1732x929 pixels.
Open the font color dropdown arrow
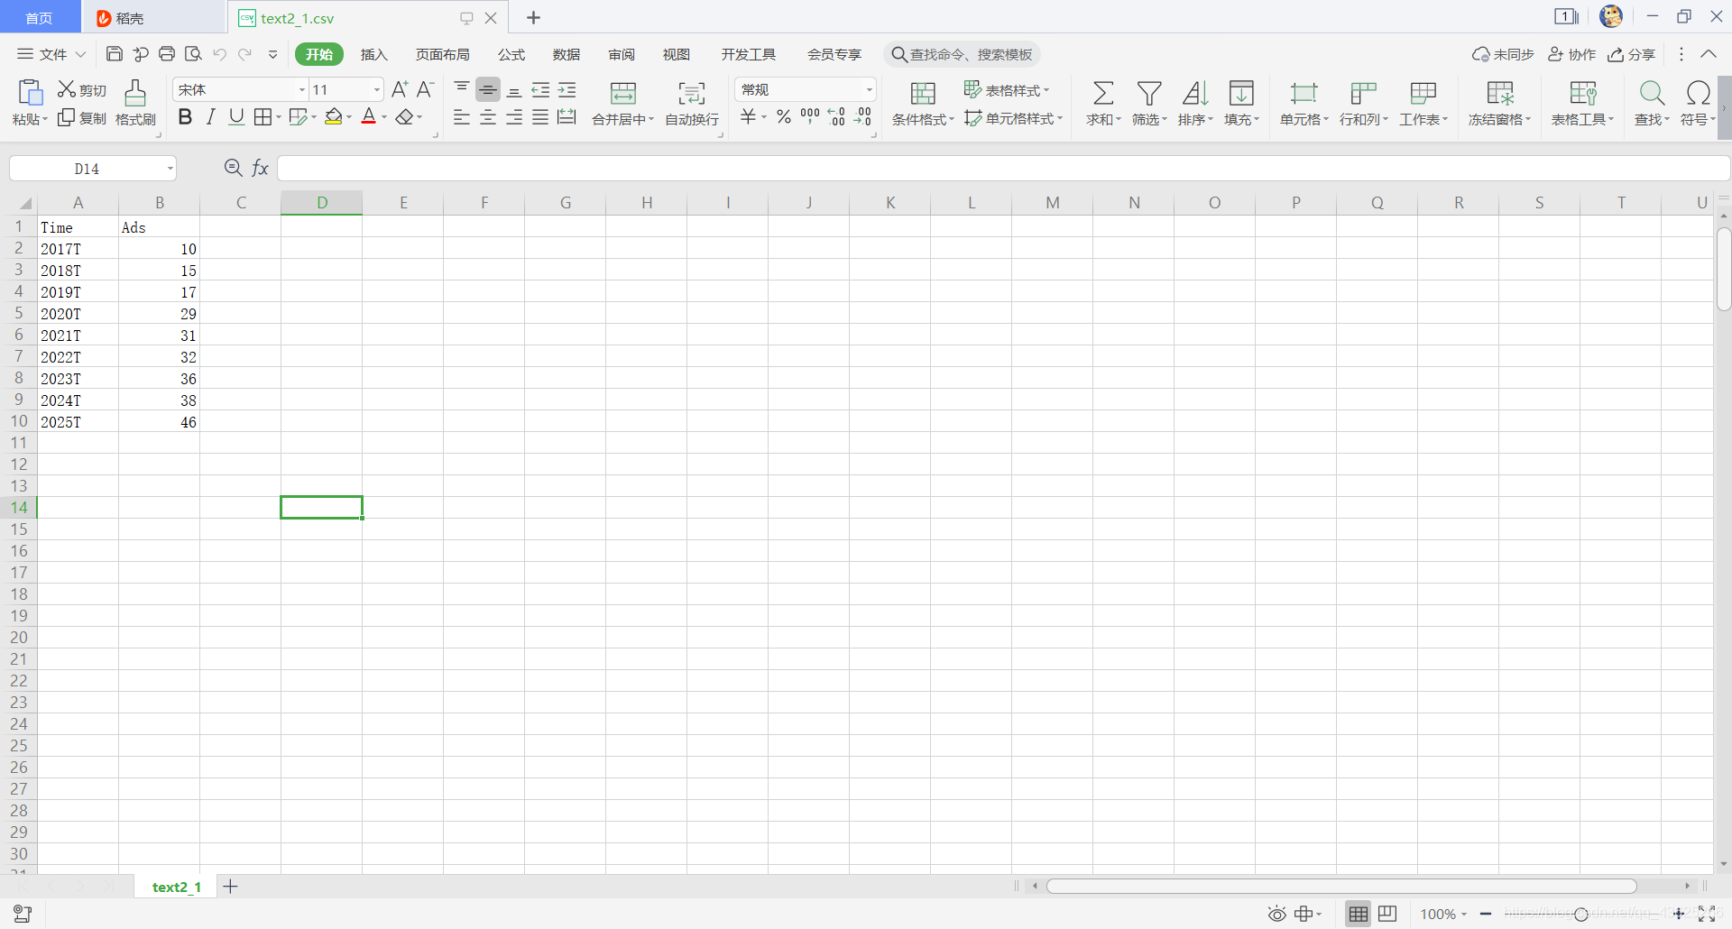tap(382, 117)
